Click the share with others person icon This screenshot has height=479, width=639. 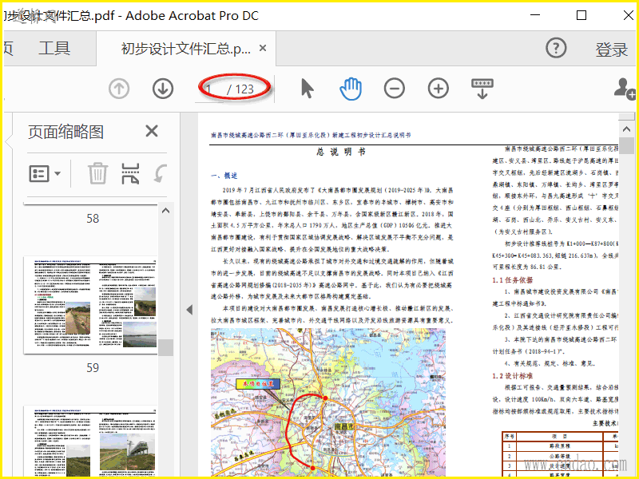tap(625, 89)
